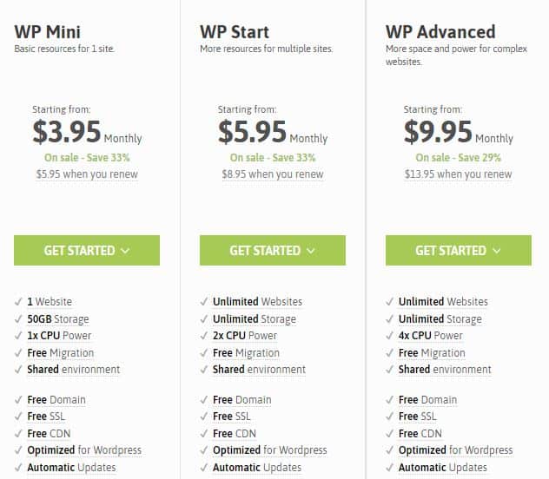Viewport: 549px width, 479px height.
Task: Click the checkmark by WP Advanced Free Domain
Action: pyautogui.click(x=390, y=400)
